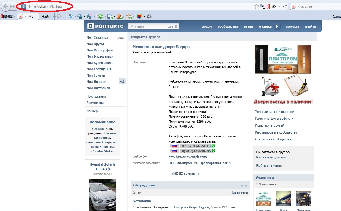Click the ВКонтакте logo
Screen dimensions: 341x211
point(105,26)
